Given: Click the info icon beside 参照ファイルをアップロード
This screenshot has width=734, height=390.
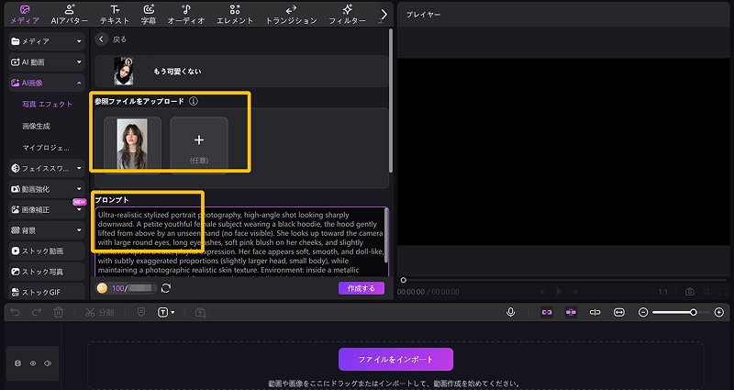Looking at the screenshot, I should 194,101.
